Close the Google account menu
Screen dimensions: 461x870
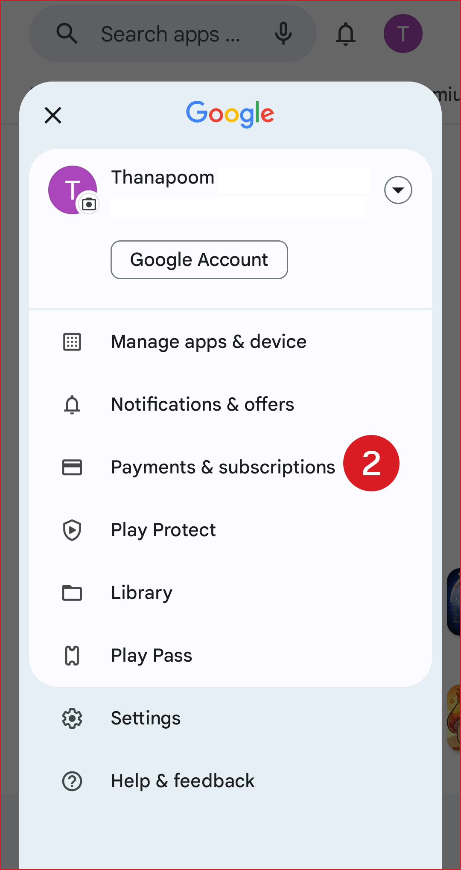pyautogui.click(x=53, y=115)
